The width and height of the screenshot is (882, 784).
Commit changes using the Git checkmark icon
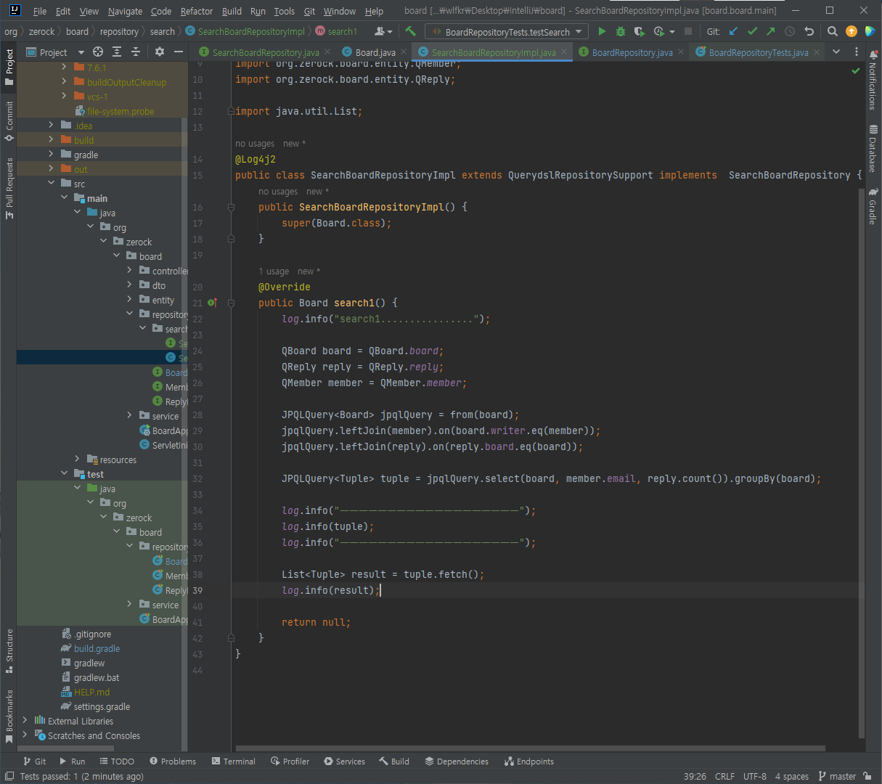point(752,31)
